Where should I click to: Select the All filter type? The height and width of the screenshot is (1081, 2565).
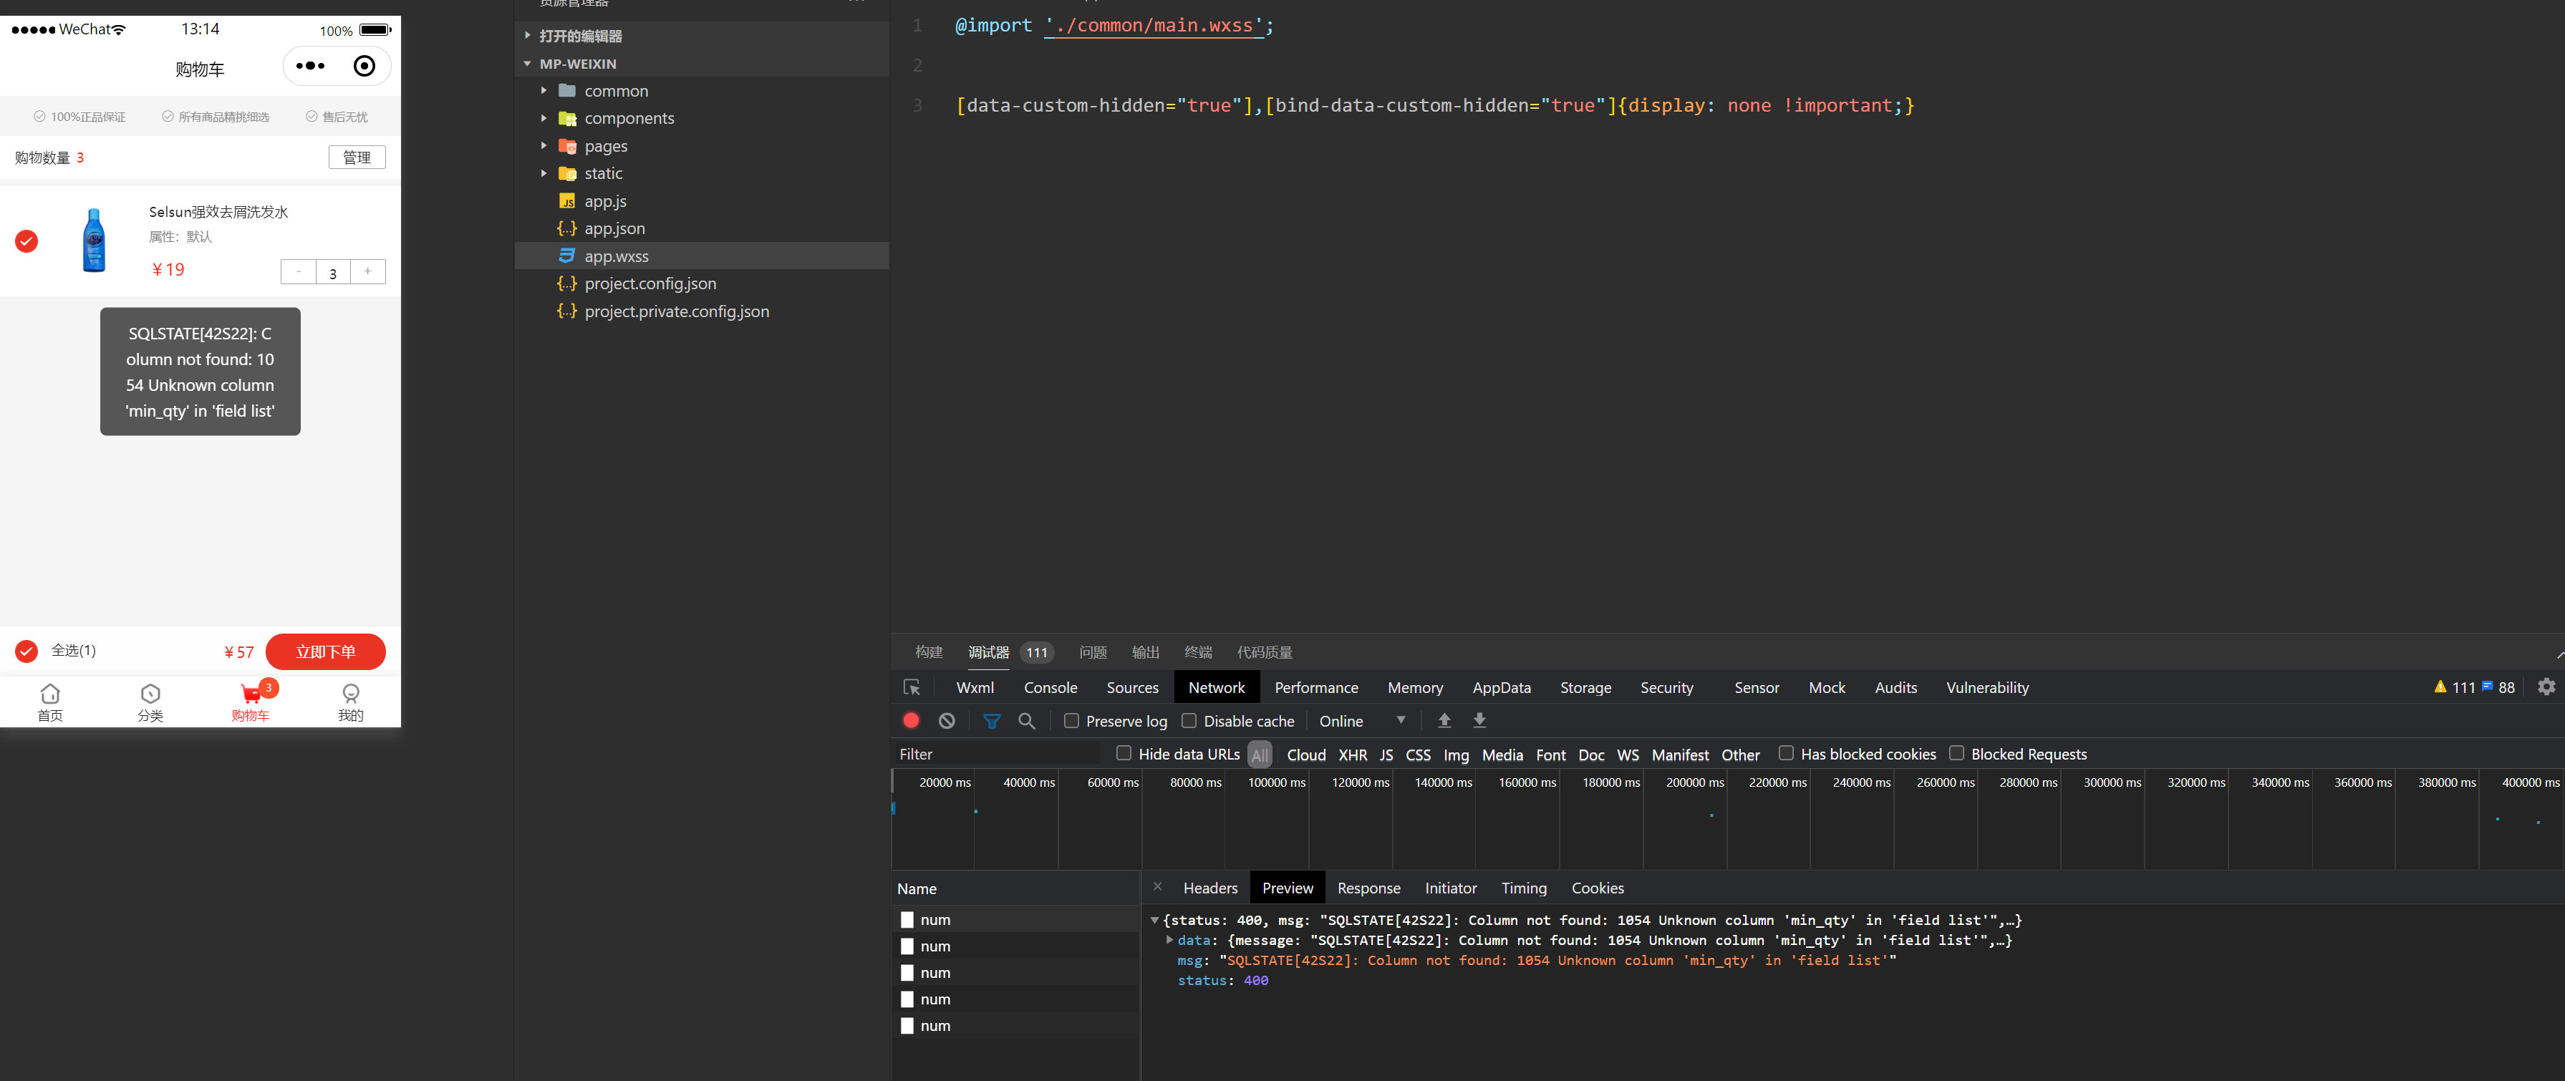pos(1260,755)
